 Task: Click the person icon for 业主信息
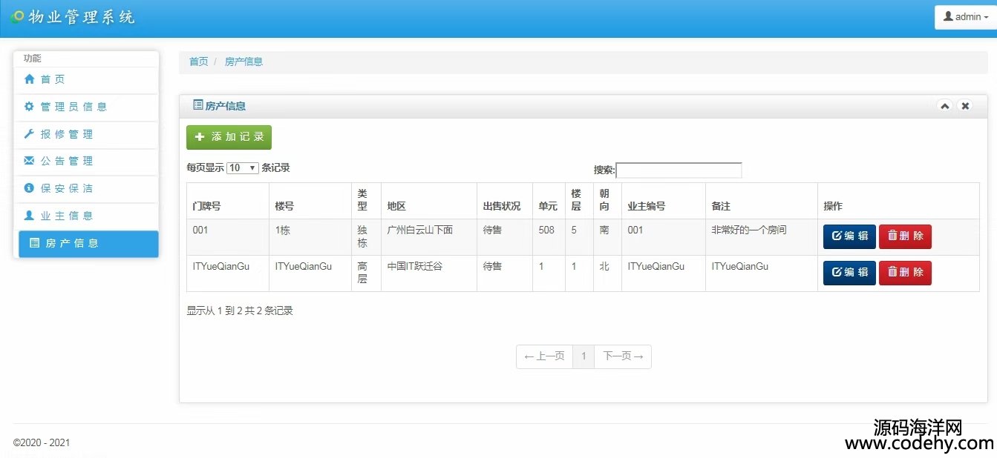click(x=30, y=216)
